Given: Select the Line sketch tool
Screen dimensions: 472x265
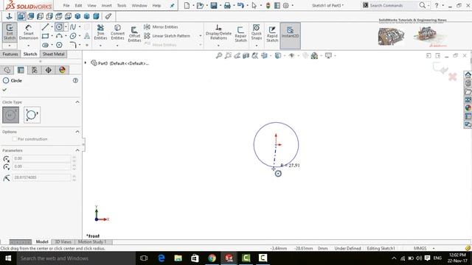Looking at the screenshot, I should click(x=45, y=27).
